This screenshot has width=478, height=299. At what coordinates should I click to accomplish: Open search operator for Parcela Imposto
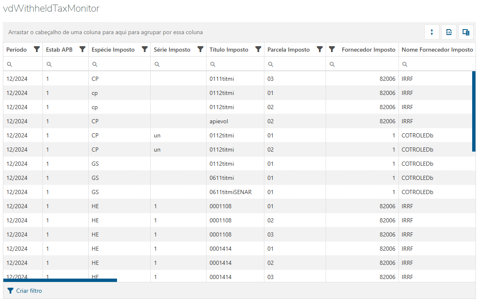point(271,64)
